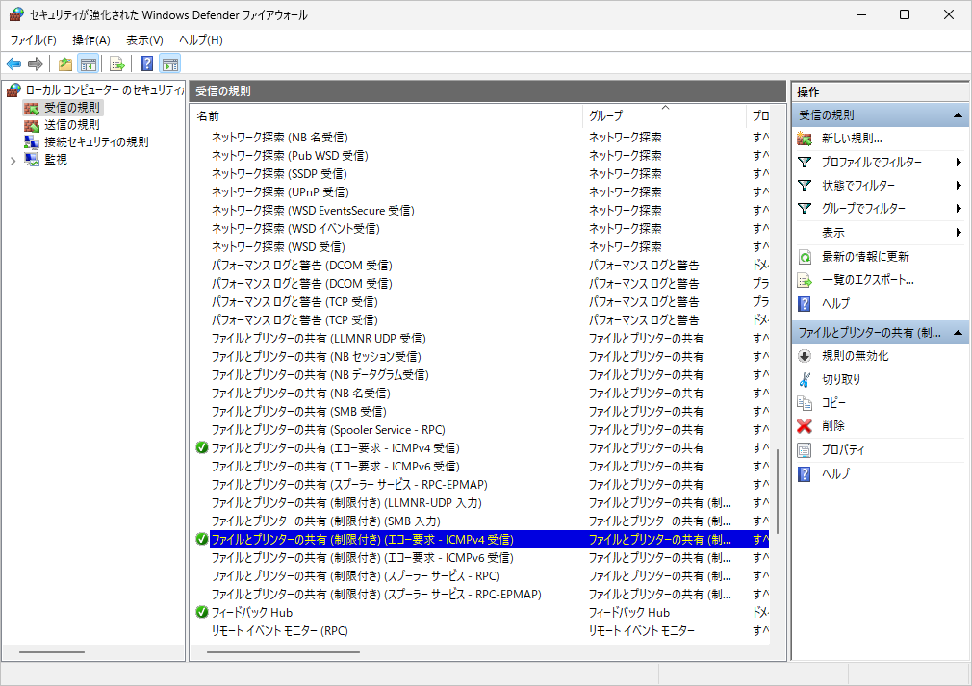The height and width of the screenshot is (686, 972).
Task: Click the コピー icon
Action: point(805,403)
